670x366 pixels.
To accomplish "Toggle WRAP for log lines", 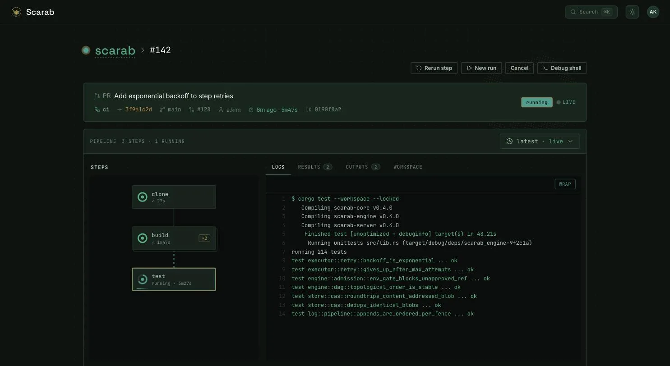I will click(x=565, y=184).
